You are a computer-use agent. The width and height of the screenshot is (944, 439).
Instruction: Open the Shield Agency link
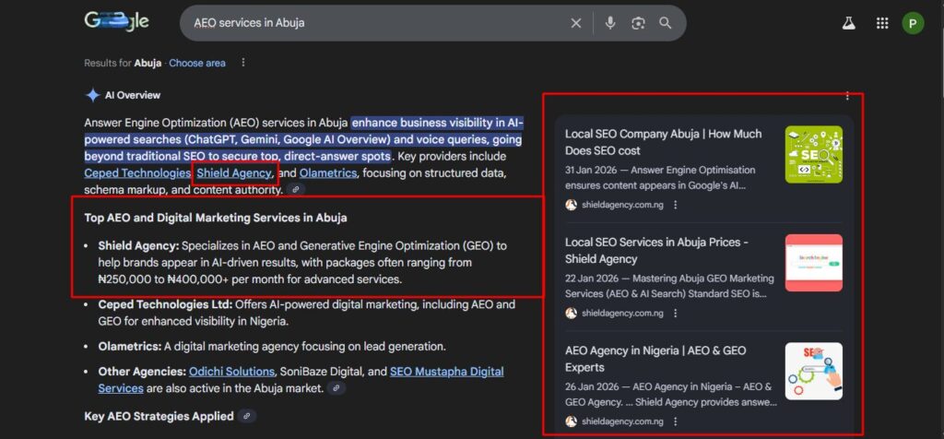(234, 173)
